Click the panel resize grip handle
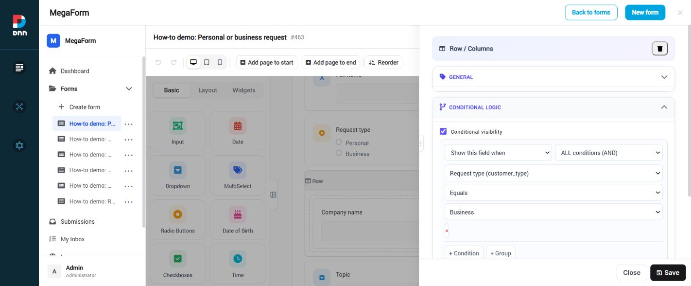 421,143
